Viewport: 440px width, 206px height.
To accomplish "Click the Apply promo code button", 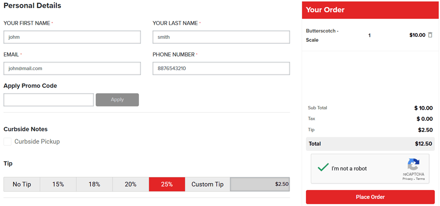I will 117,100.
